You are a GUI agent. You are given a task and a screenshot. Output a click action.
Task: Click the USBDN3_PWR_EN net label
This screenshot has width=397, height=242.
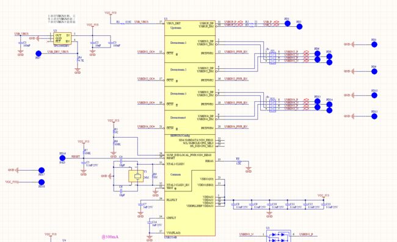click(x=236, y=102)
